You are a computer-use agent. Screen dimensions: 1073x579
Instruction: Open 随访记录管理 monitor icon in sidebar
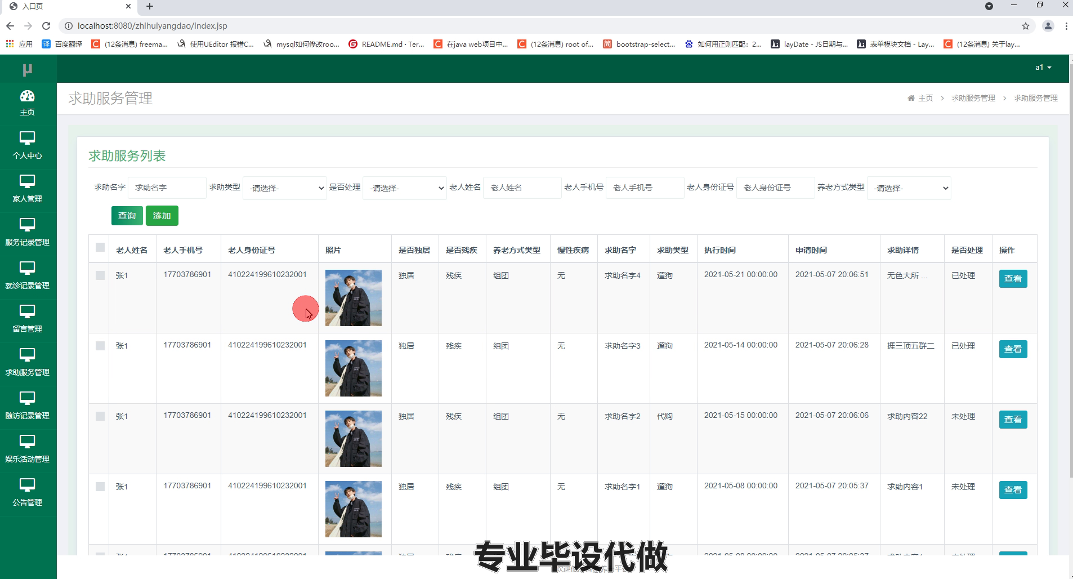click(x=27, y=398)
